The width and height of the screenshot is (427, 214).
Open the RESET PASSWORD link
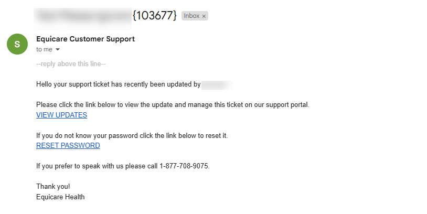(x=68, y=145)
